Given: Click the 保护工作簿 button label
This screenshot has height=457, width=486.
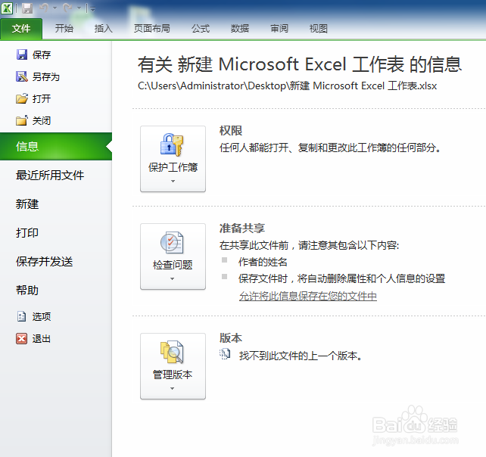Looking at the screenshot, I should pyautogui.click(x=173, y=168).
